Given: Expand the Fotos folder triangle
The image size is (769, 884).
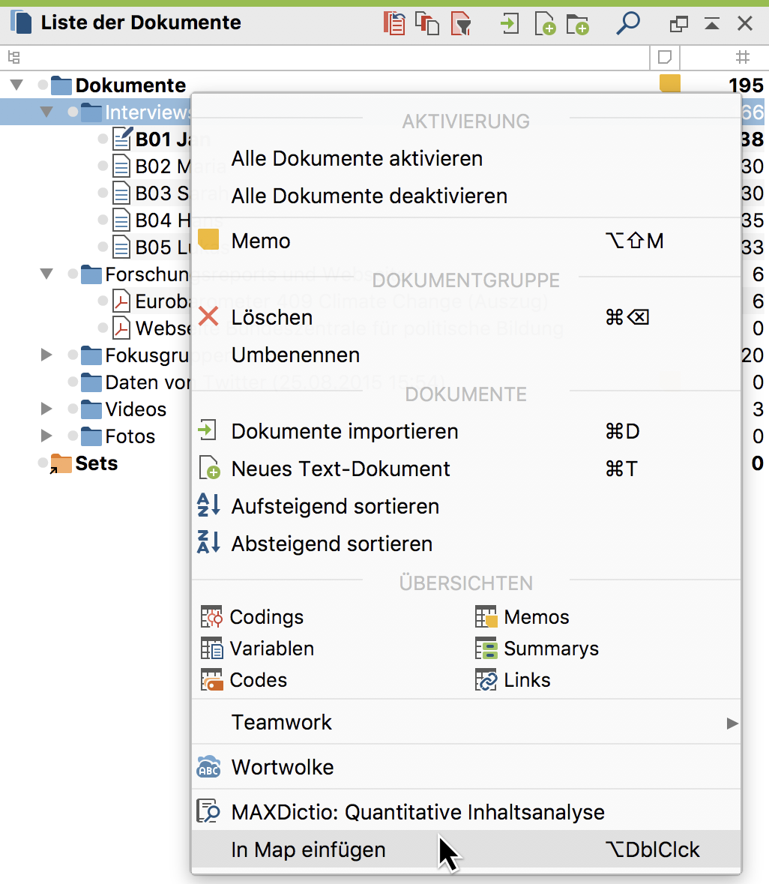Looking at the screenshot, I should (x=46, y=436).
